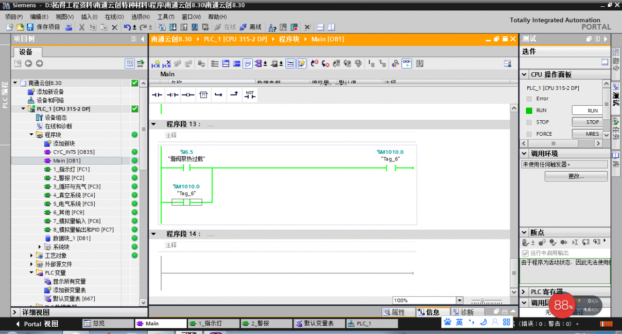Toggle the 运行中启用输出 checkbox

point(525,253)
